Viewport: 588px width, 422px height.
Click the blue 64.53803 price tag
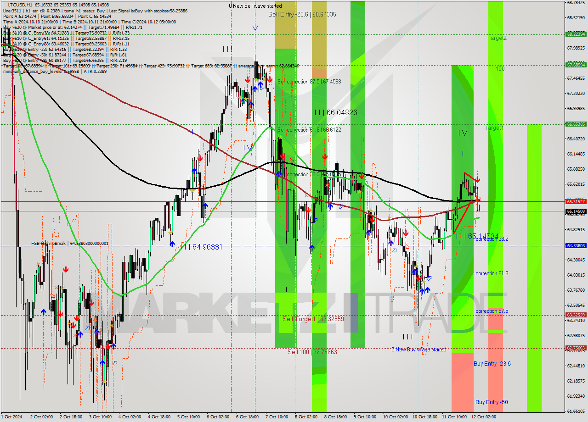click(x=576, y=246)
